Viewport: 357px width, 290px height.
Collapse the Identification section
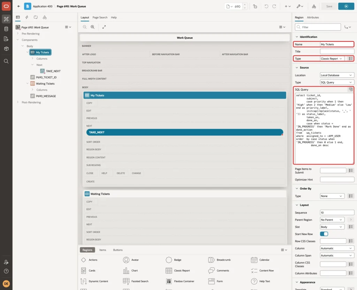[297, 37]
